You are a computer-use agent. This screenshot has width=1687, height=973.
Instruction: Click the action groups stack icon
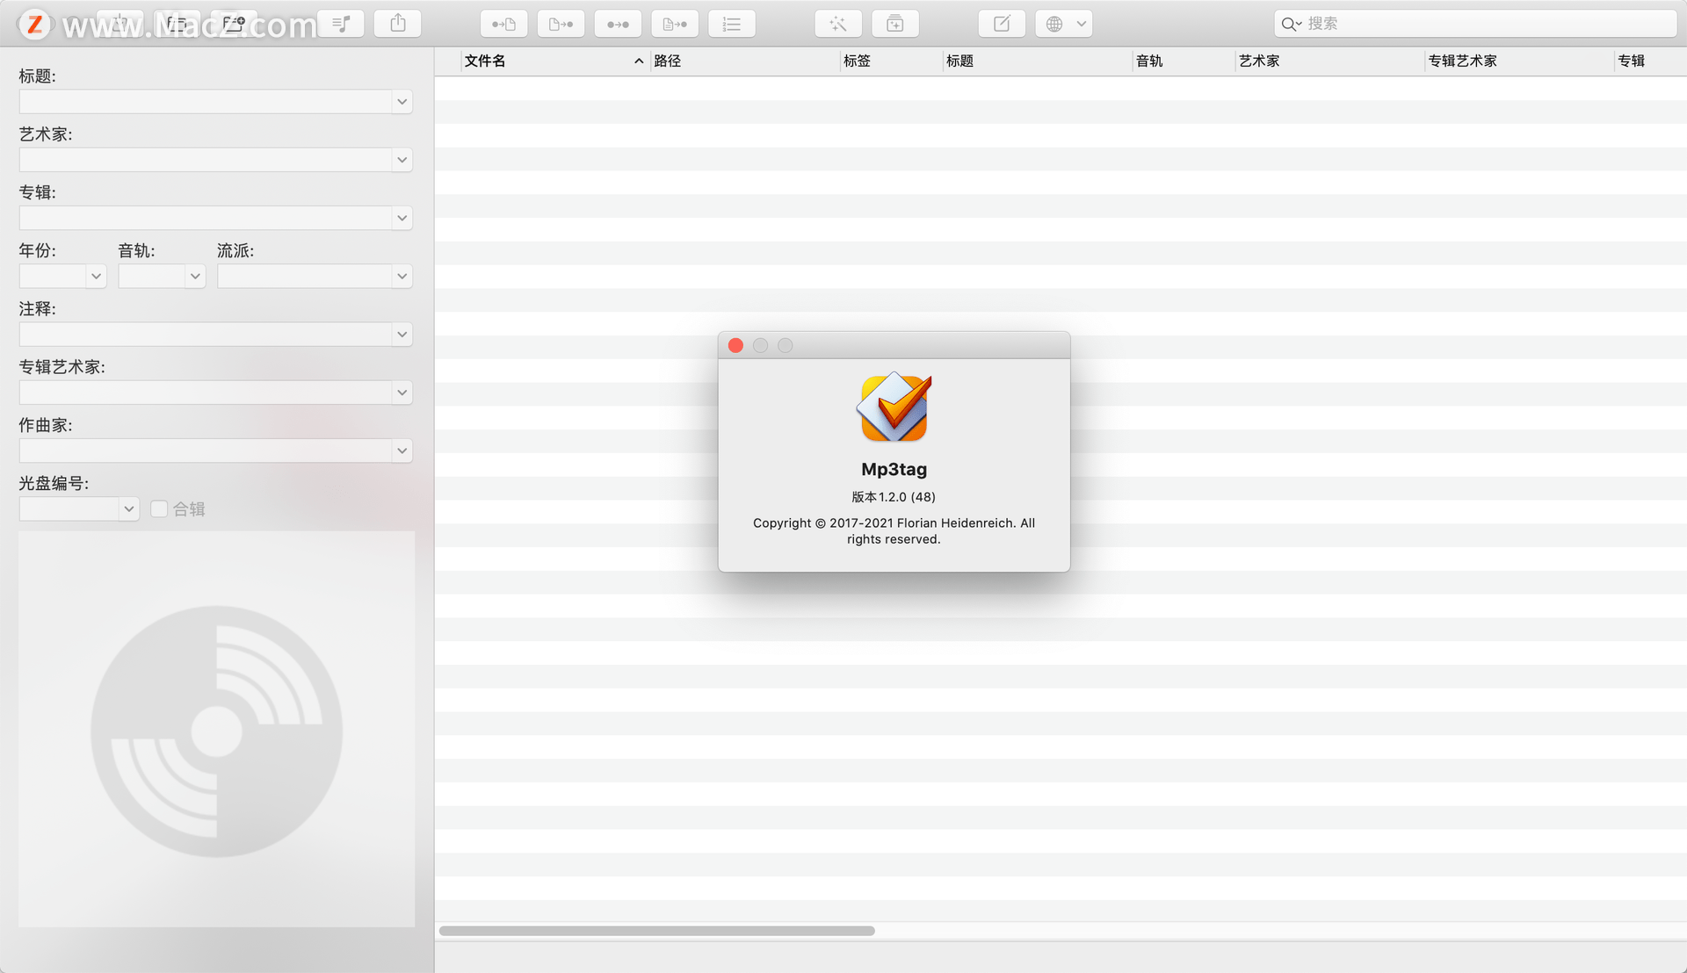(895, 24)
